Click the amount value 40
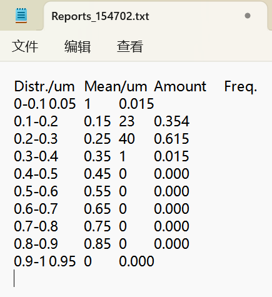The image size is (272, 297). 127,139
